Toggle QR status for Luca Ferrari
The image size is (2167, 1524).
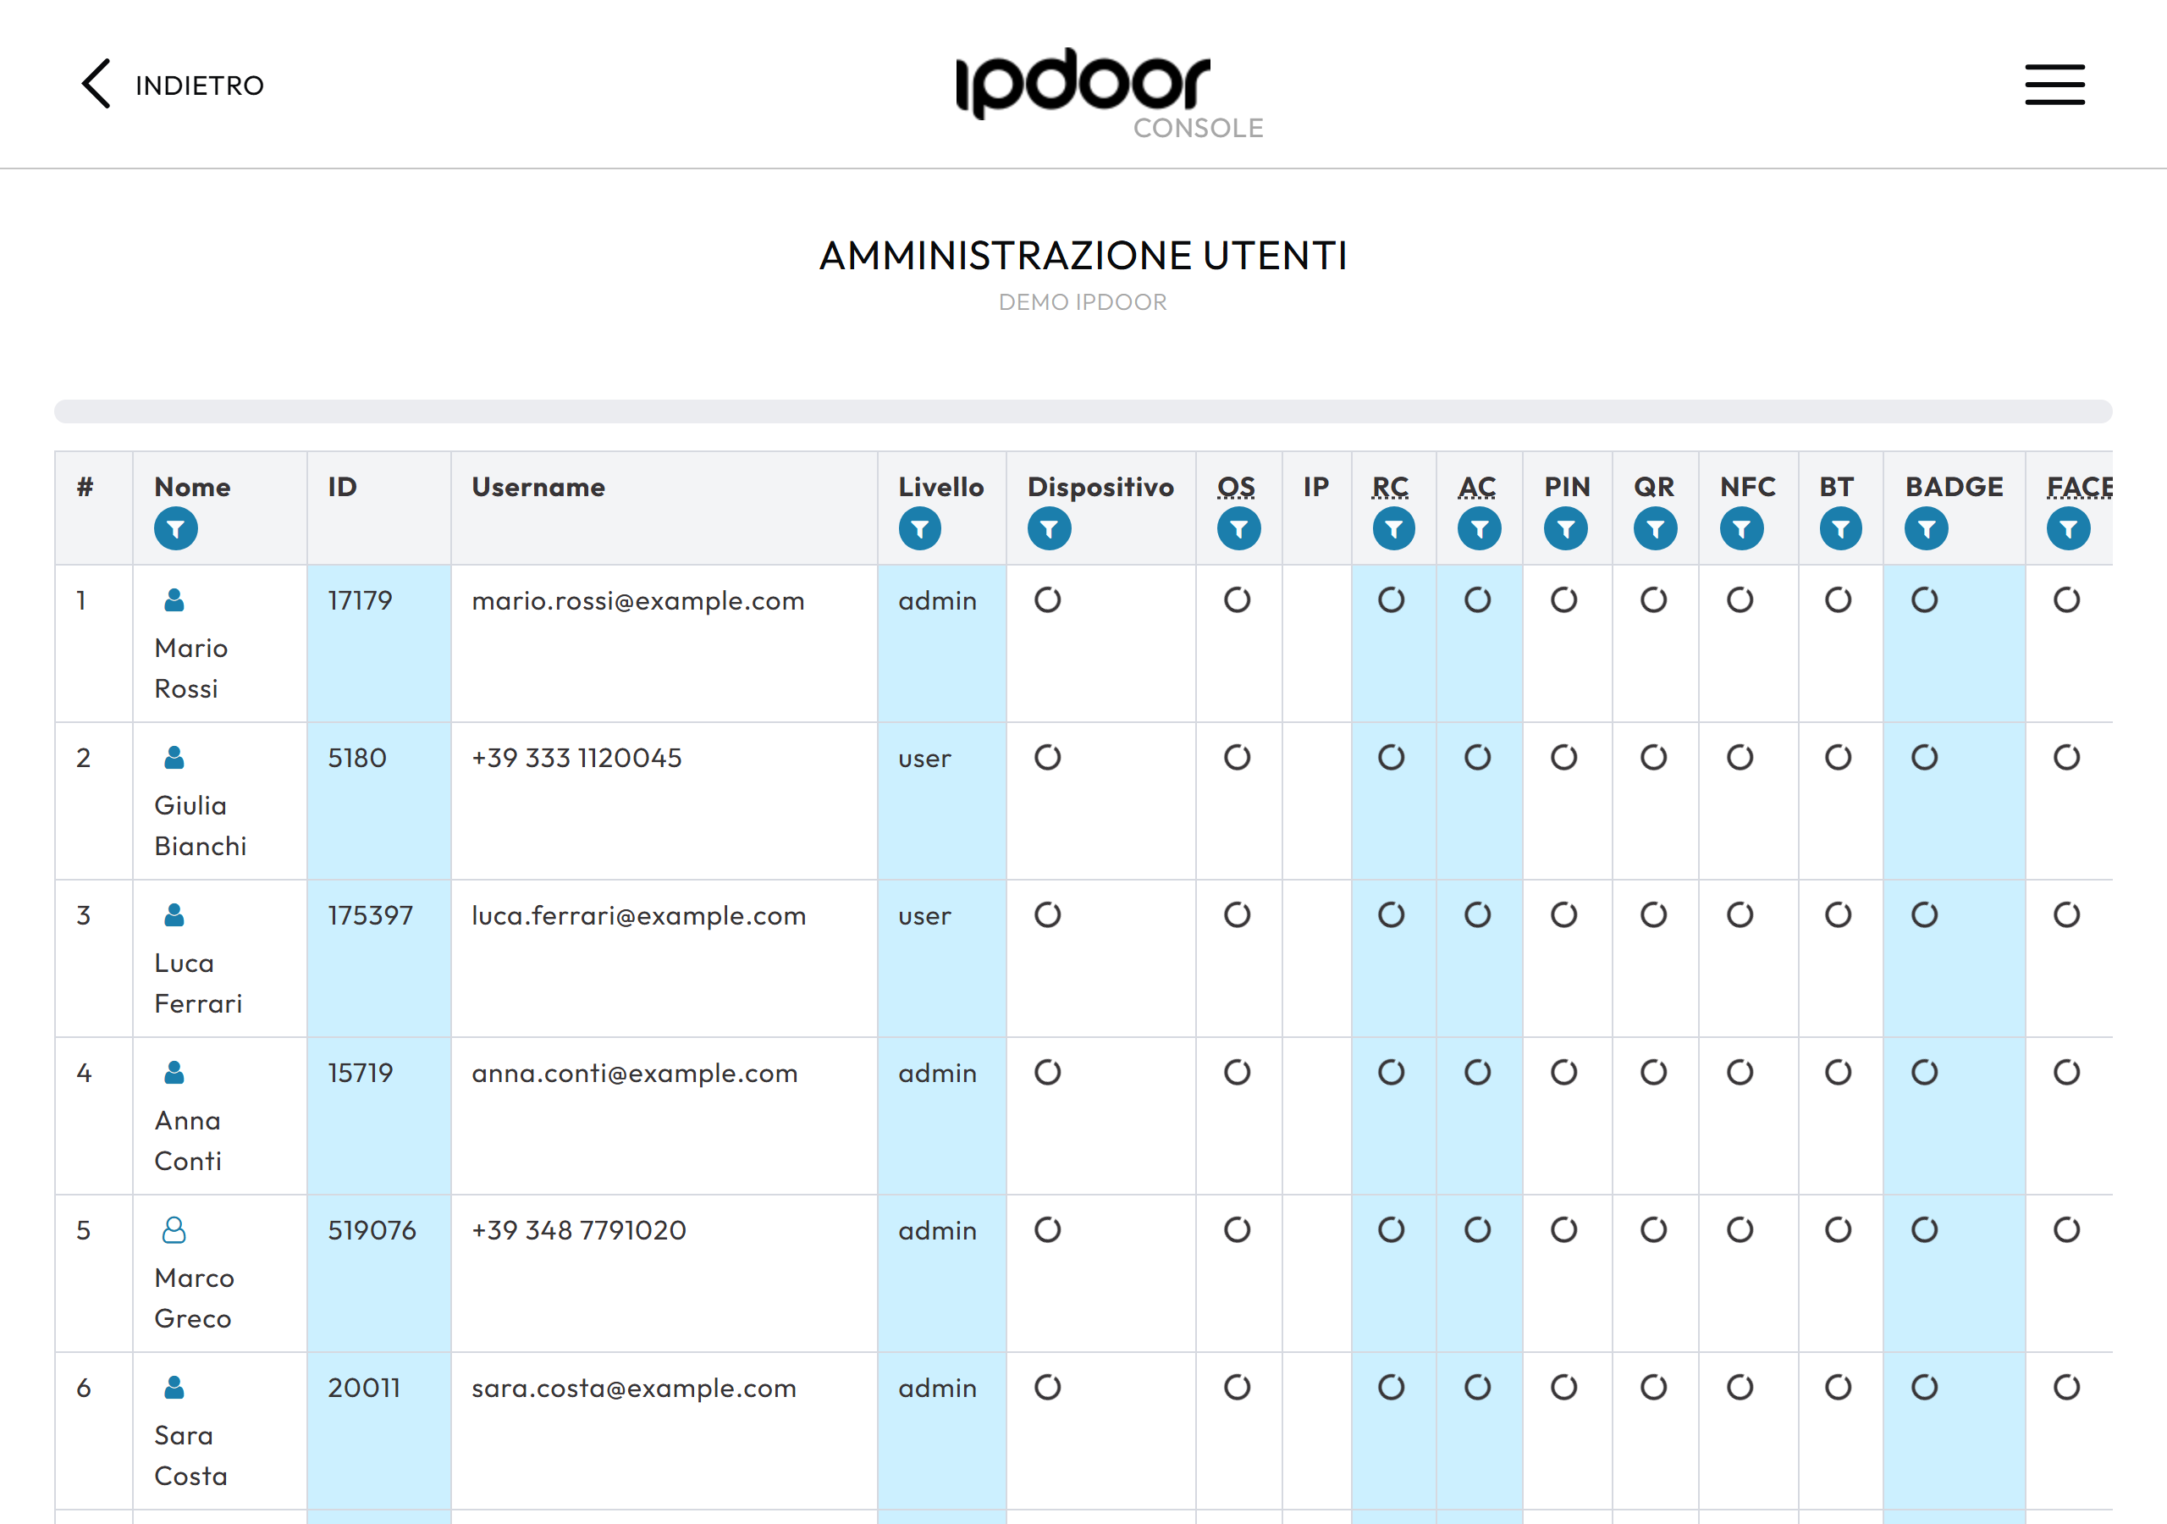1653,915
